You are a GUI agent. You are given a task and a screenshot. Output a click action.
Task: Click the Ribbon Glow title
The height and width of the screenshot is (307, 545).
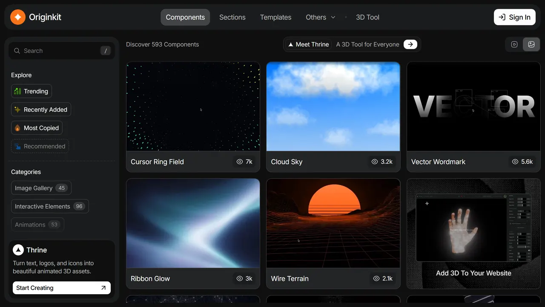click(150, 278)
